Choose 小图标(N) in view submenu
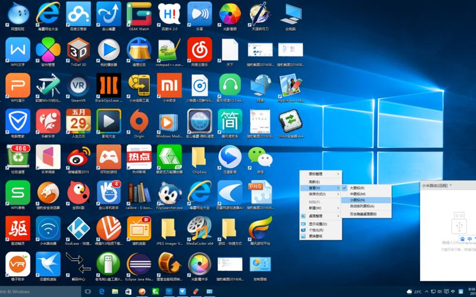 [366, 200]
